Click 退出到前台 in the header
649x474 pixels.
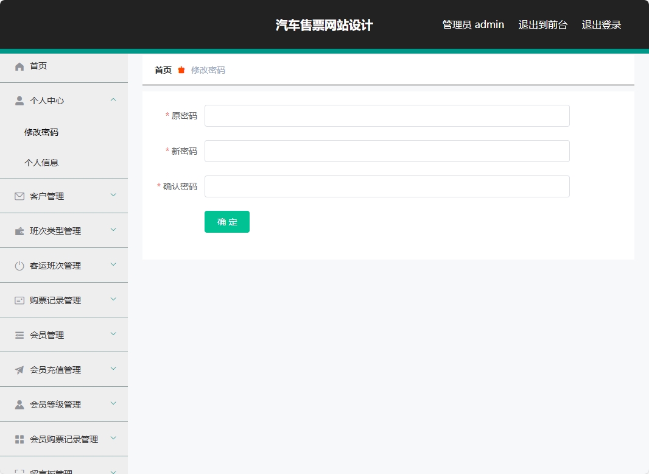click(x=543, y=25)
